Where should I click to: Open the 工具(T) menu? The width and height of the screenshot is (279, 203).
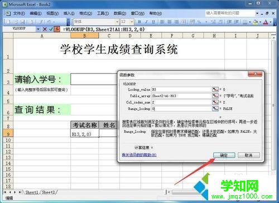(x=103, y=13)
